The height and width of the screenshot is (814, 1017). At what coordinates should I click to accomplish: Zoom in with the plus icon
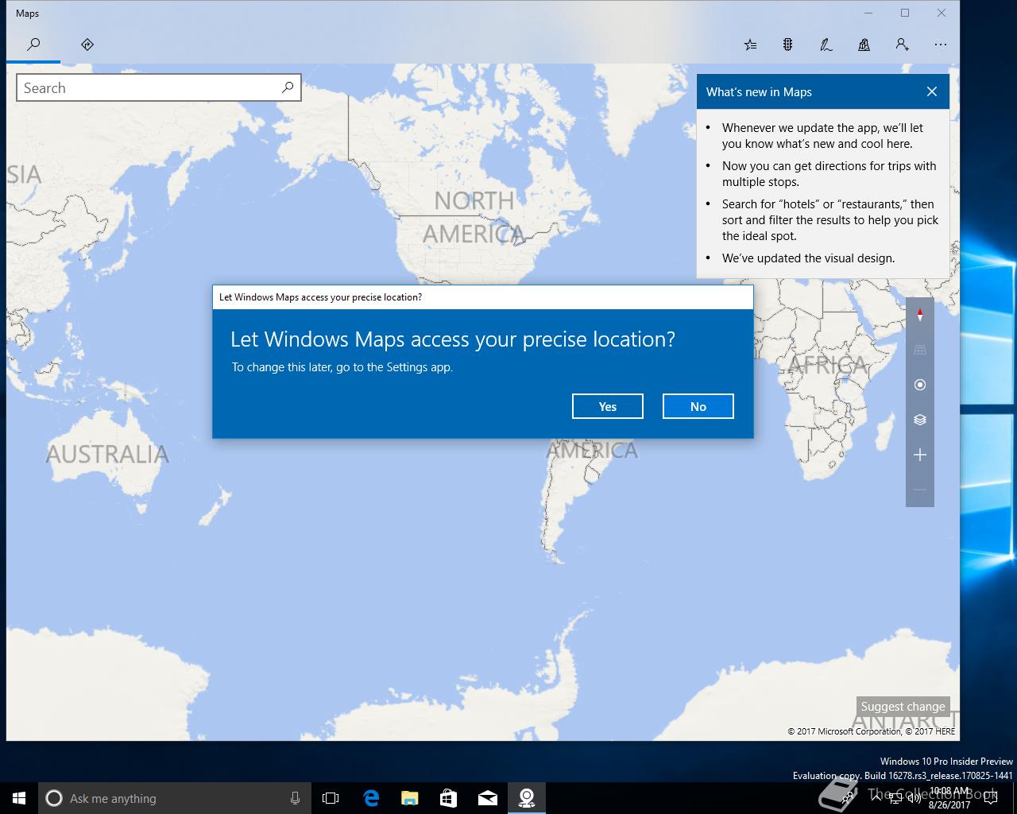coord(920,455)
